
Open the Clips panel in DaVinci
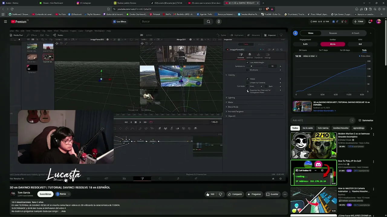45,35
